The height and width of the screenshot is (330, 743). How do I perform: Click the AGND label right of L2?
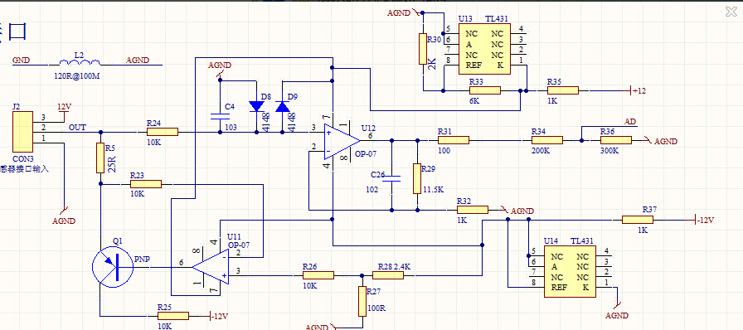(138, 61)
